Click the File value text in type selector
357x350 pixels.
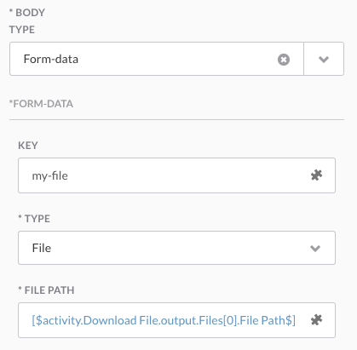click(x=42, y=248)
